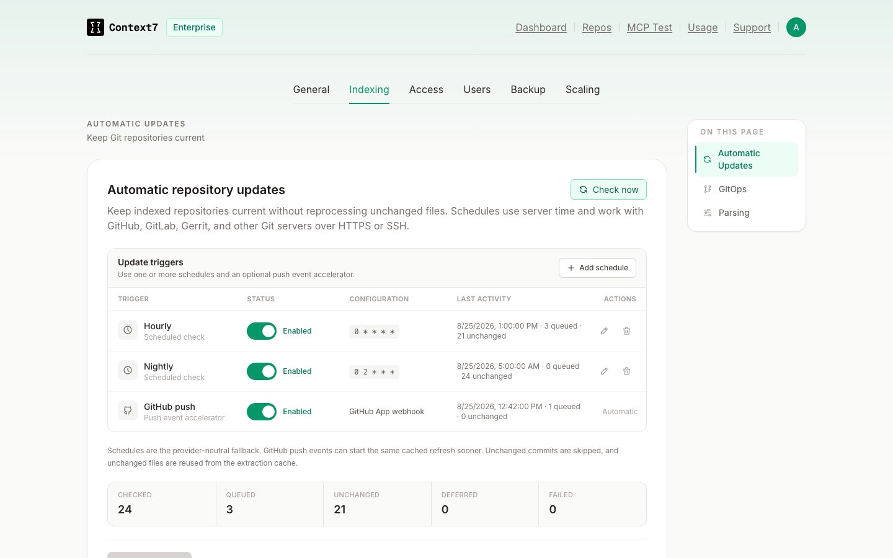Click the sliders icon beside Parsing
The image size is (893, 558).
coord(708,213)
